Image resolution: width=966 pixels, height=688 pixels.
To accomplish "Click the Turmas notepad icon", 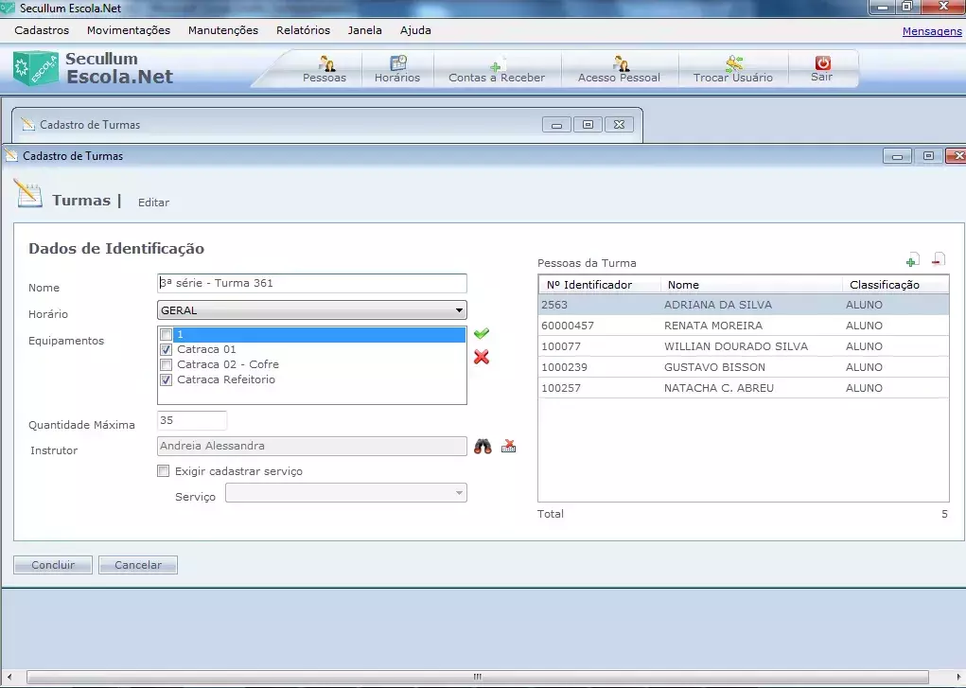I will [x=27, y=194].
